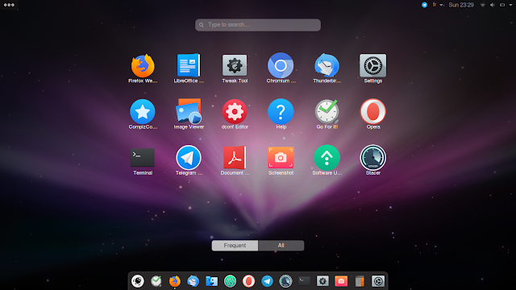The image size is (516, 290).
Task: Launch Chromium browser from app grid
Action: (281, 65)
